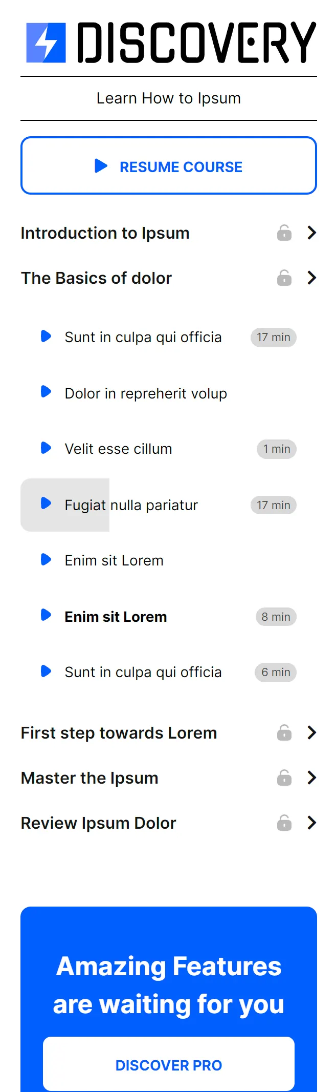
Task: Click the lock icon beside Review Ipsum Dolor
Action: [284, 823]
